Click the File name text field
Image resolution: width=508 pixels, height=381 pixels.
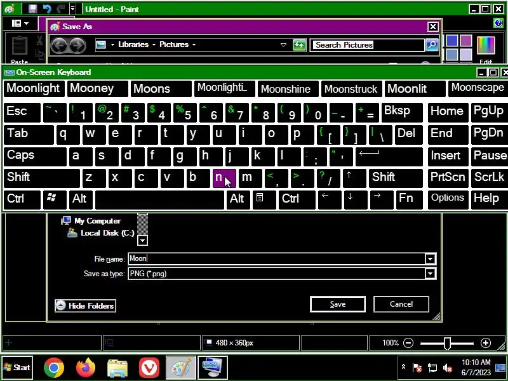(276, 258)
